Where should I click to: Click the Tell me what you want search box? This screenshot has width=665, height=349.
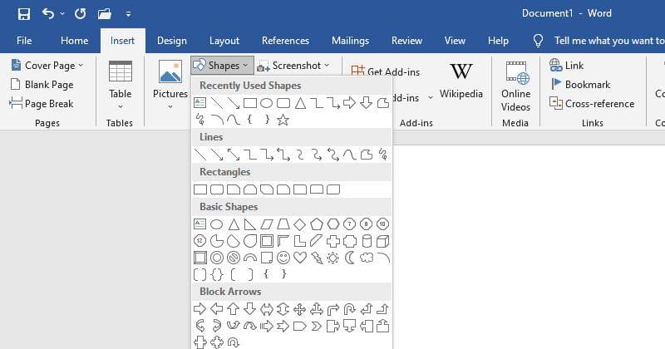coord(607,40)
